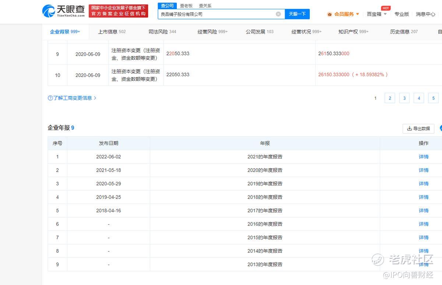Expand the 百宝箱 dropdown
The width and height of the screenshot is (442, 285).
(x=377, y=14)
